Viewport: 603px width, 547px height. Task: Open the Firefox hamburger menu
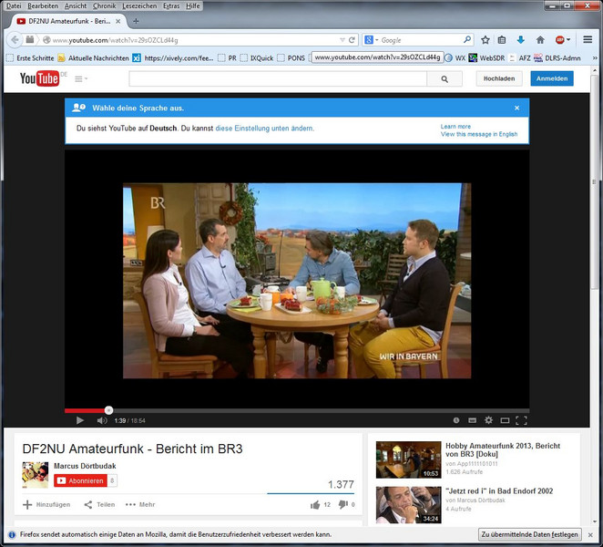[x=588, y=39]
